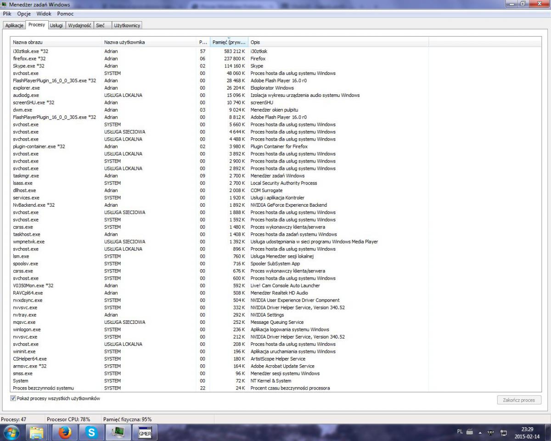Switch to the Aplikacje tab

click(x=14, y=26)
